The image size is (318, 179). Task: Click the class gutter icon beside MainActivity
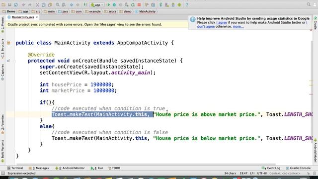pos(8,43)
